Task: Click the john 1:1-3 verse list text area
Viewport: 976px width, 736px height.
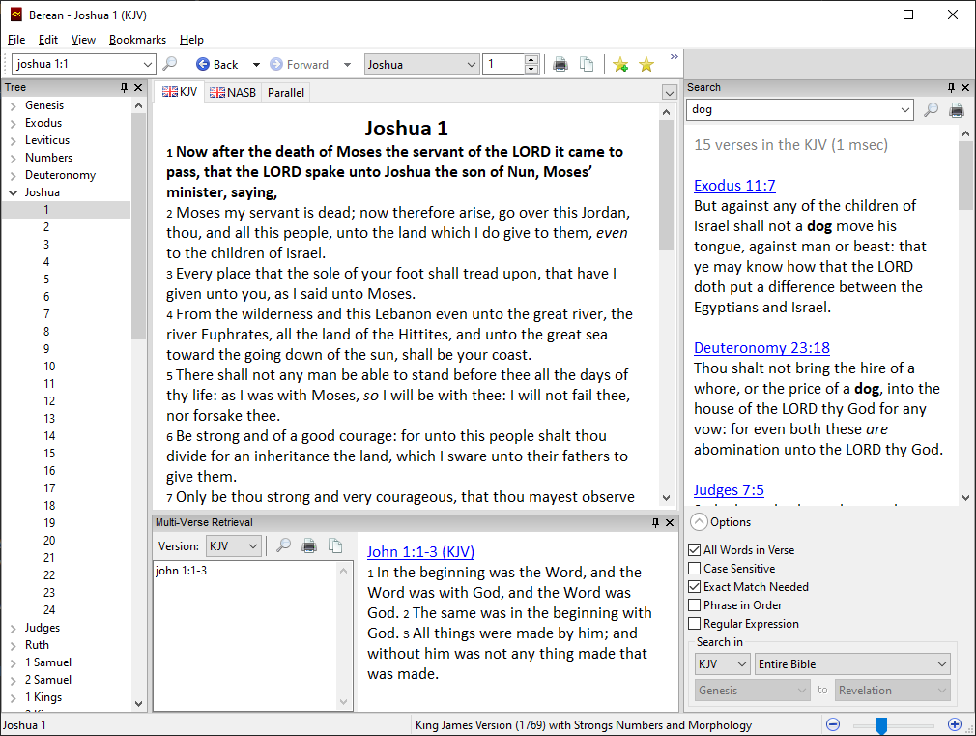Action: tap(246, 634)
